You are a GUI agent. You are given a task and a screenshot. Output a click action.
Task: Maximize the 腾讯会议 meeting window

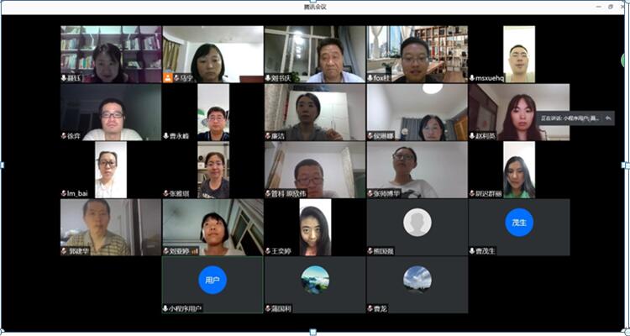tap(610, 7)
